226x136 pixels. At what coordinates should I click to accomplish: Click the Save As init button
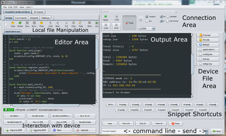pyautogui.click(x=85, y=116)
